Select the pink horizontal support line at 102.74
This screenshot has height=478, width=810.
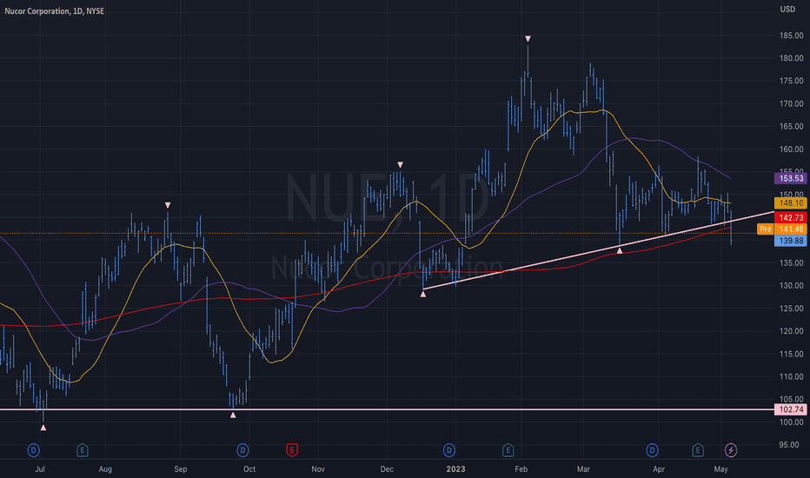[388, 410]
